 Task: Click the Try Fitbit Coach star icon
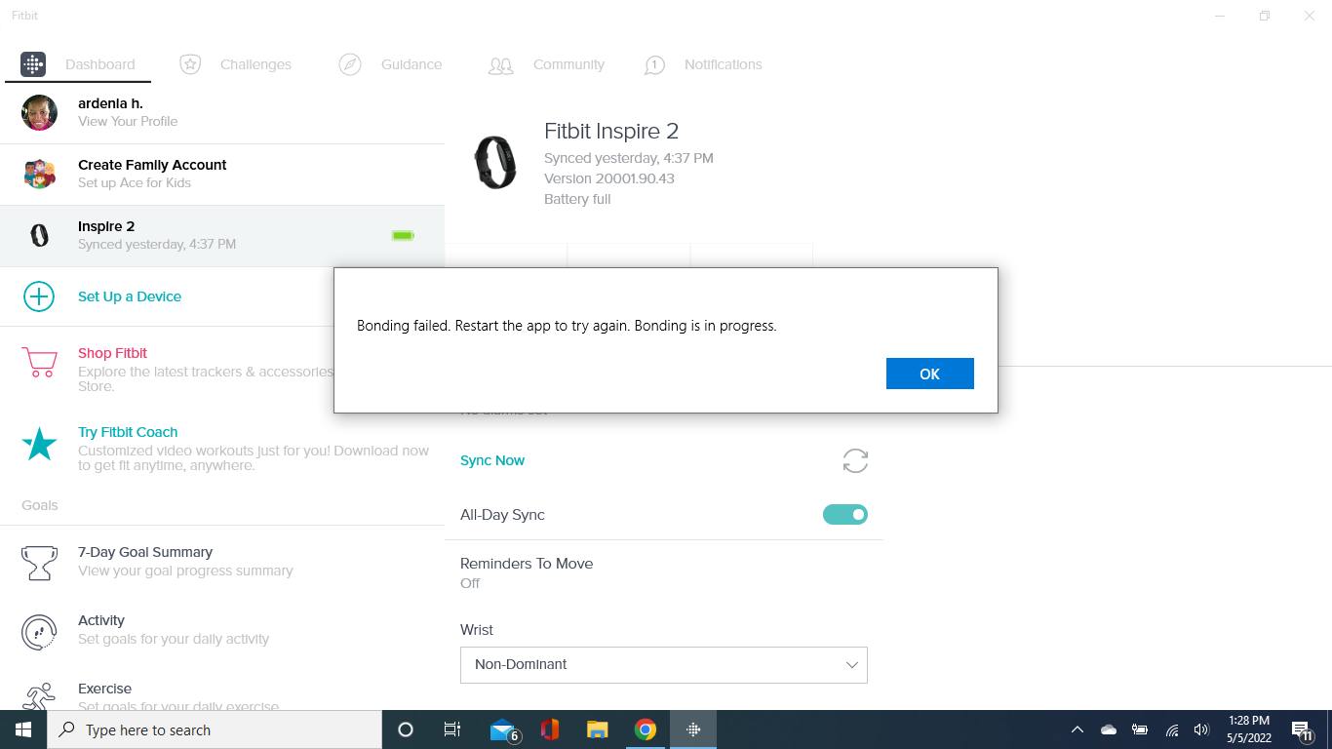click(39, 444)
